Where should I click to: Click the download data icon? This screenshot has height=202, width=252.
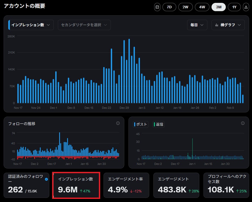[x=246, y=7]
